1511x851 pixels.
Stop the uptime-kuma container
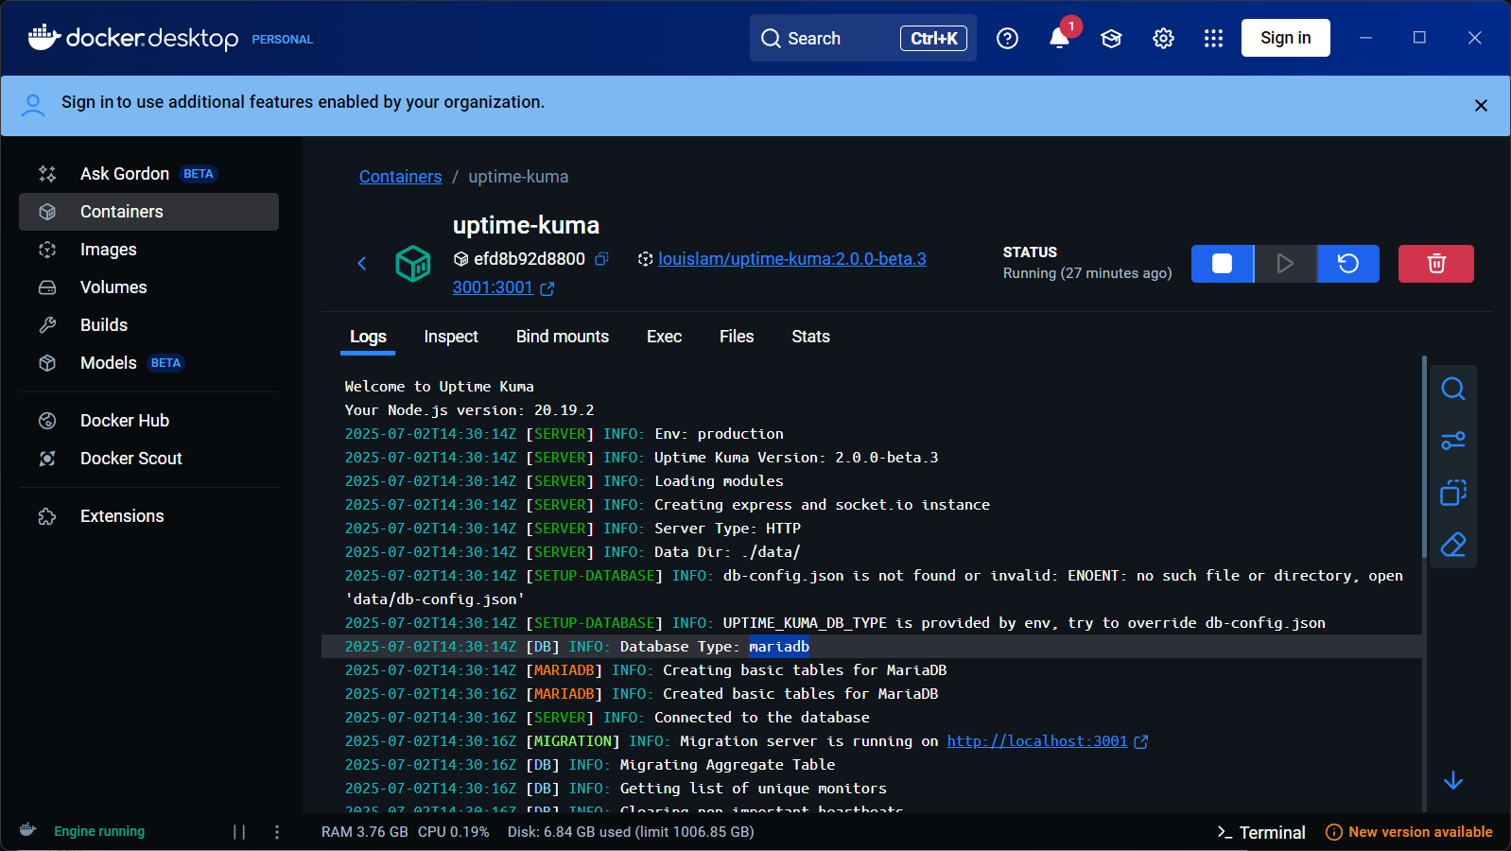point(1222,264)
